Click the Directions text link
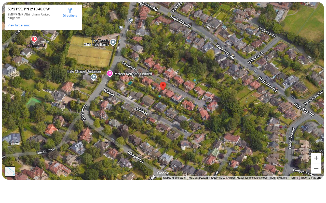326x203 pixels. tap(70, 16)
